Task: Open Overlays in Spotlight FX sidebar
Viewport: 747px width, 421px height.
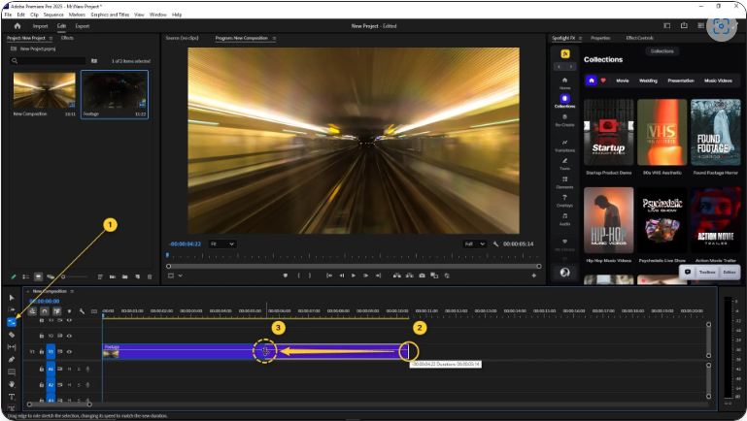Action: click(564, 200)
